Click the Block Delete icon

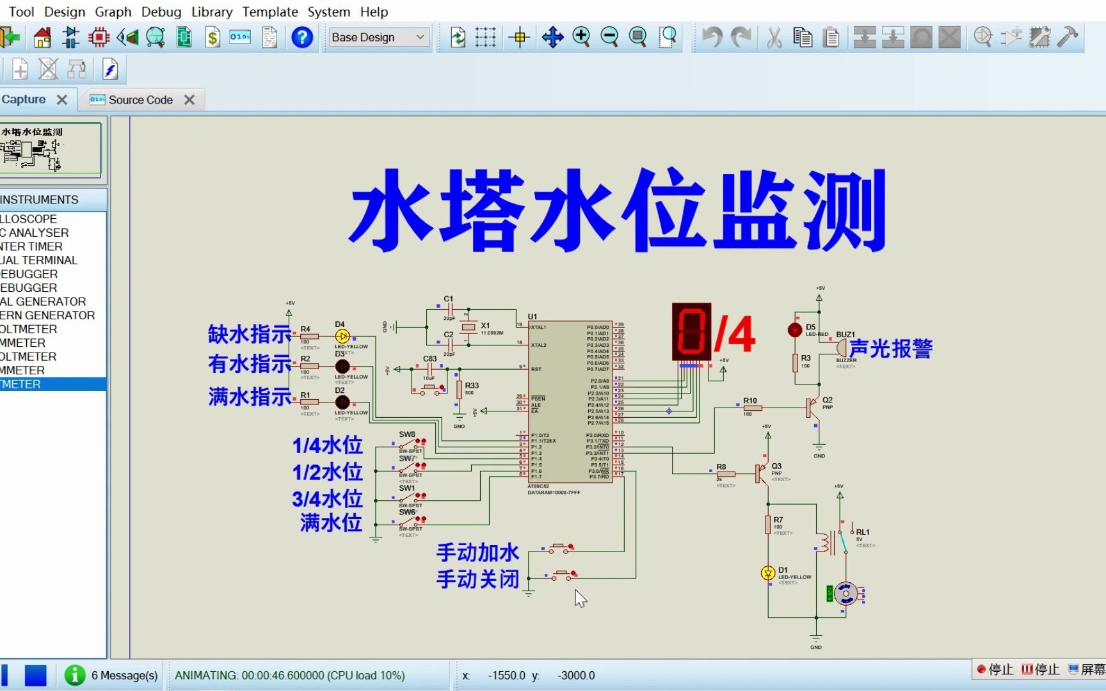[x=949, y=37]
